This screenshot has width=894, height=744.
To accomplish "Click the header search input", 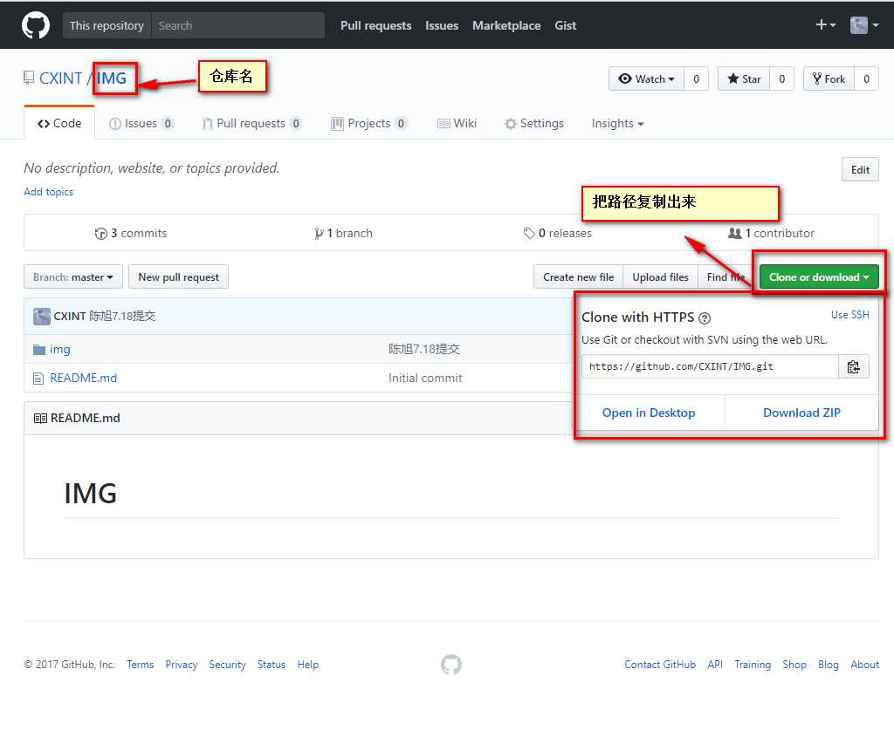I will 237,25.
